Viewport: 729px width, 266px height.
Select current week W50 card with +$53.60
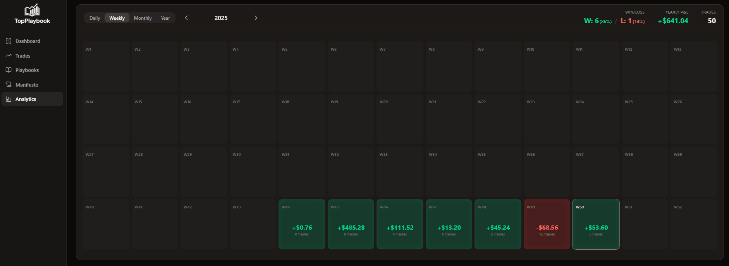(596, 224)
